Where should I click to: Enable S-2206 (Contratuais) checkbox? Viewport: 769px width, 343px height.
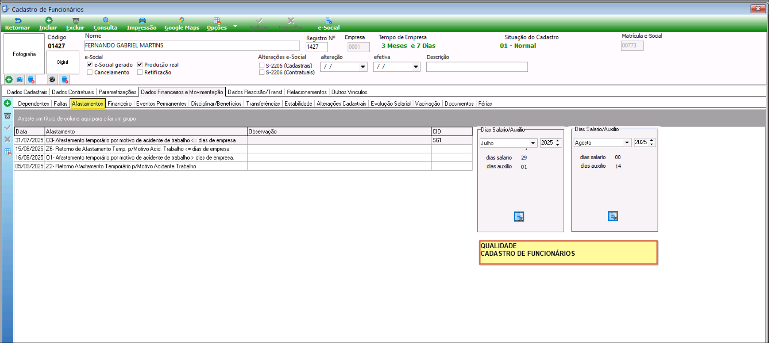pyautogui.click(x=262, y=72)
